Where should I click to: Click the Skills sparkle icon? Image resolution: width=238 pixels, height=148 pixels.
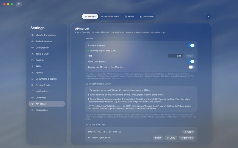(x=32, y=66)
